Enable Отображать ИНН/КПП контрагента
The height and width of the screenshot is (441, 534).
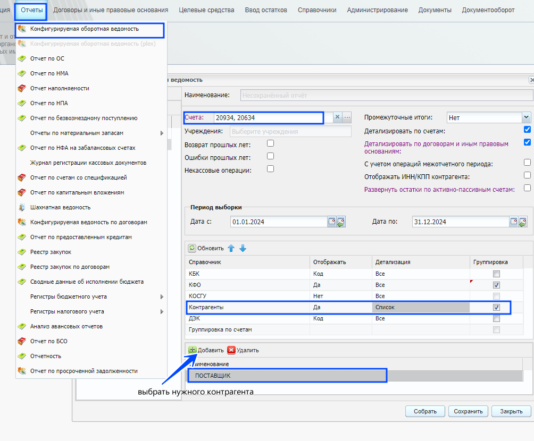point(527,175)
